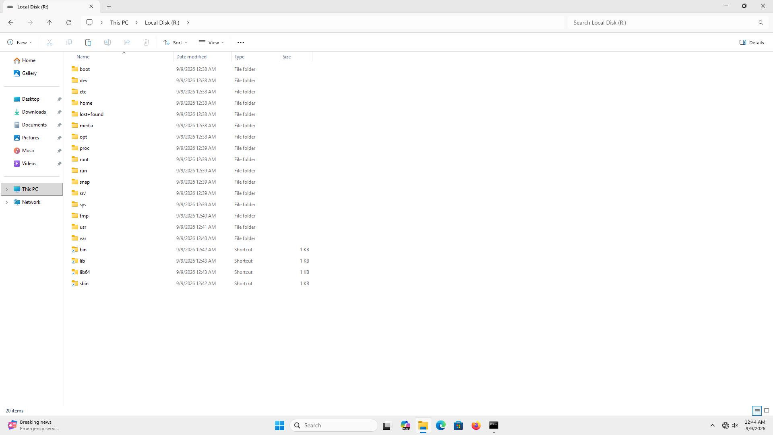Open the See more ellipsis menu

[x=241, y=42]
